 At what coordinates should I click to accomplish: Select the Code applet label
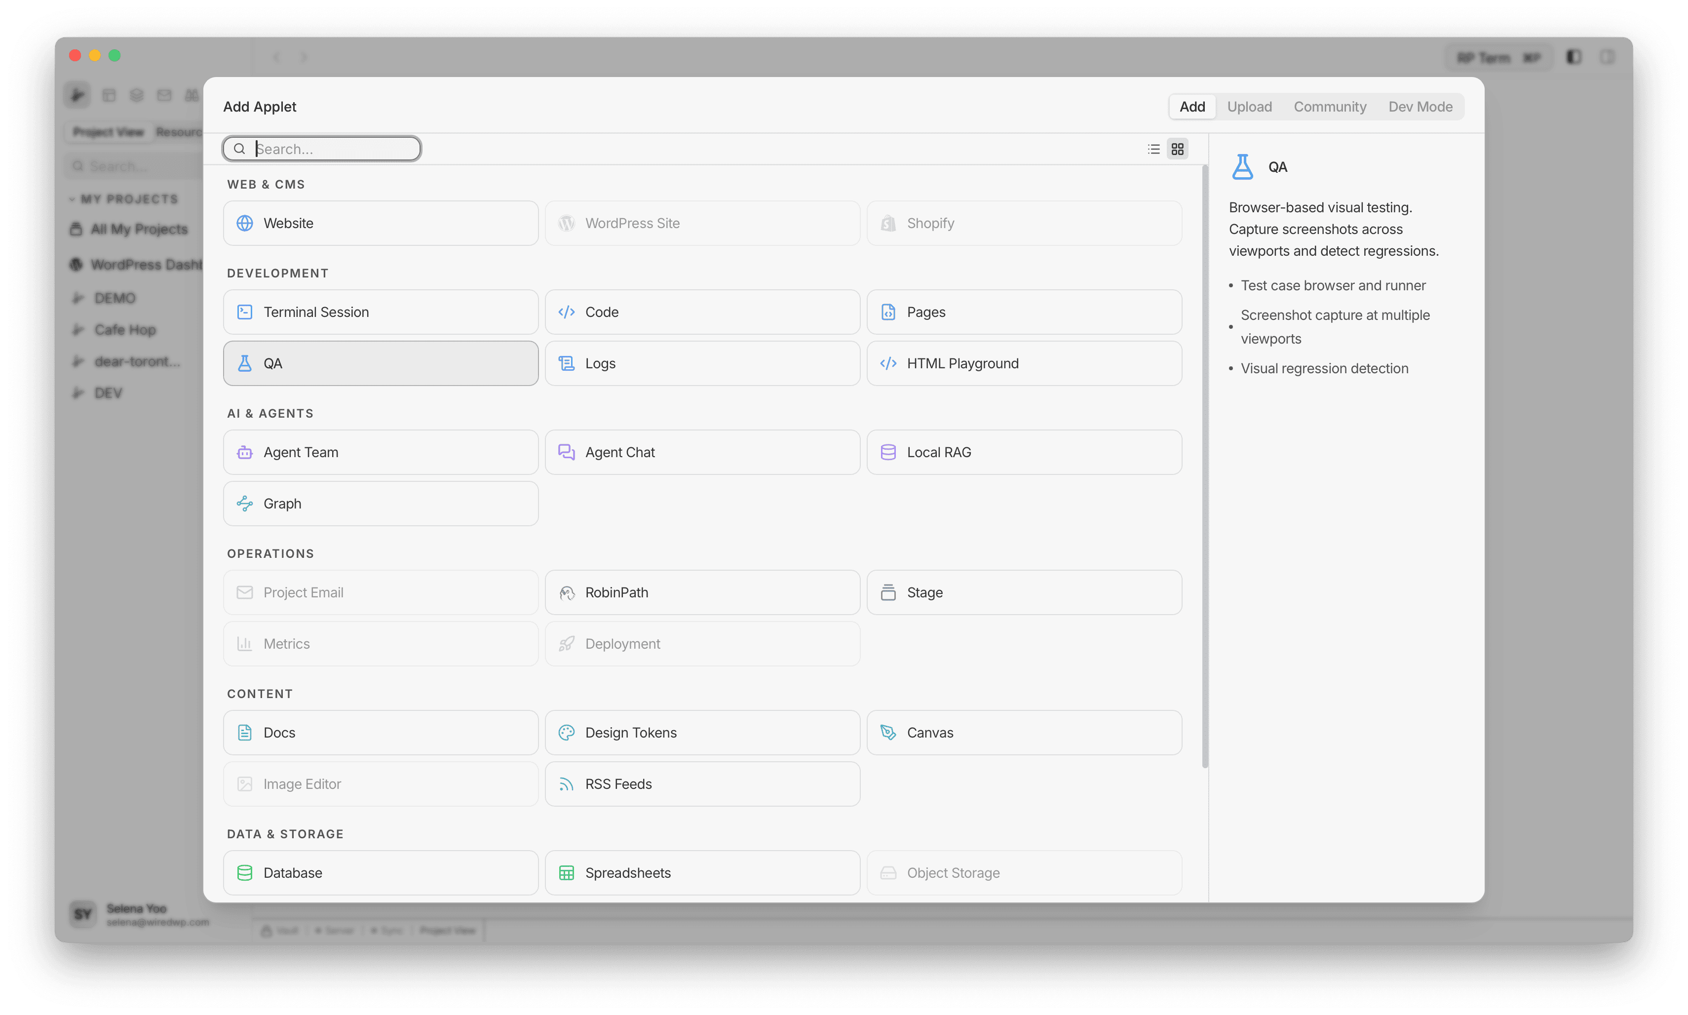(x=602, y=312)
